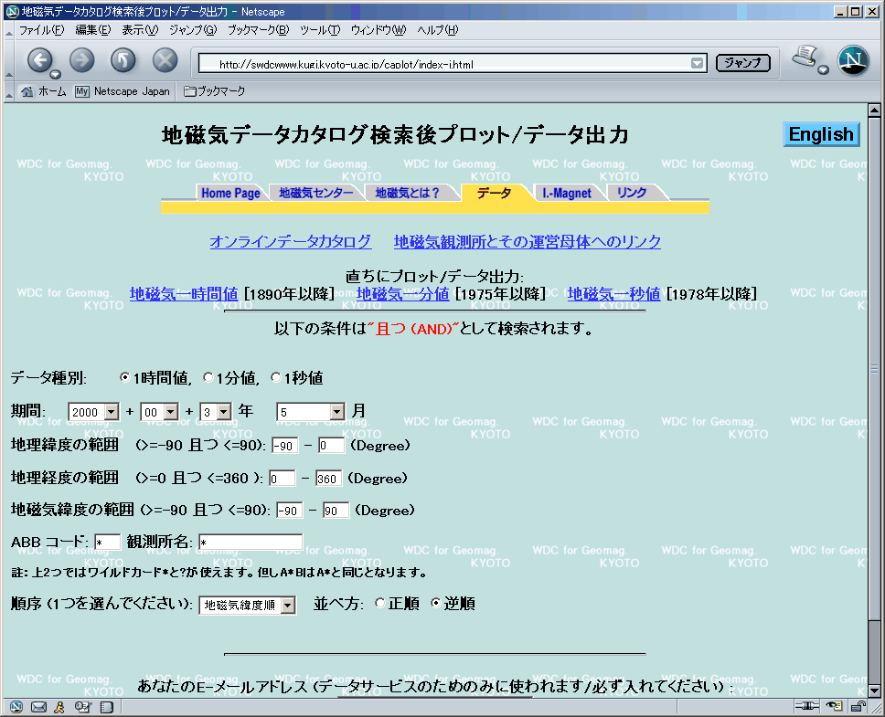Screen dimensions: 885x717
Task: Open the ジャンプ(G) menu
Action: pyautogui.click(x=193, y=30)
